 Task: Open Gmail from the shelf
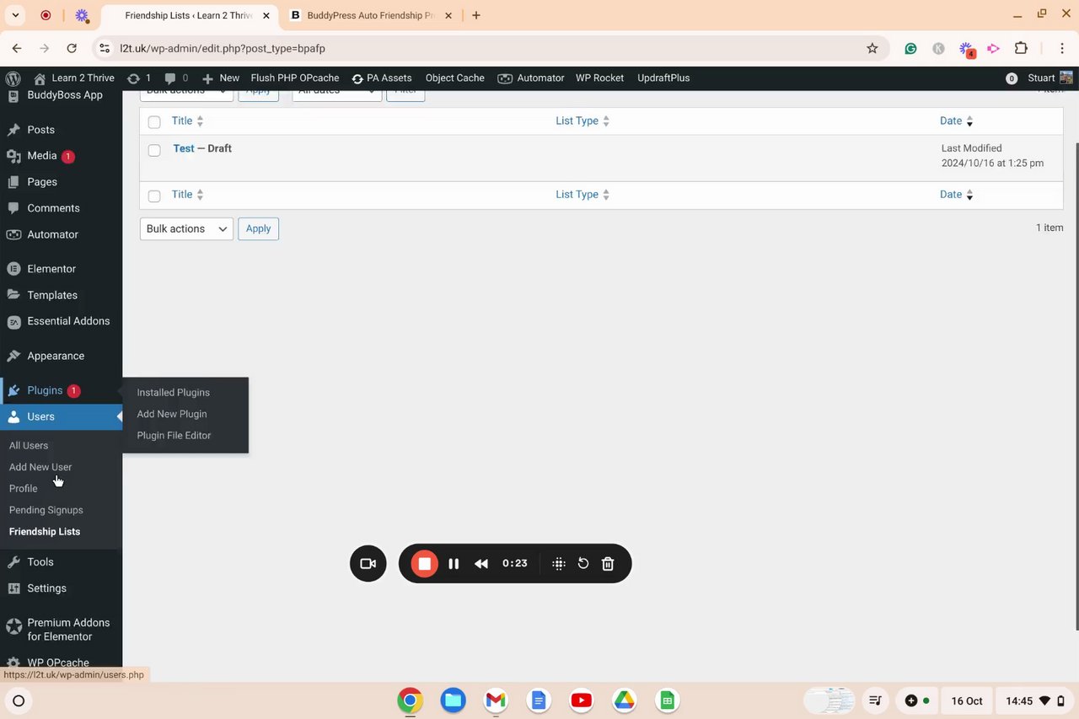(x=496, y=700)
